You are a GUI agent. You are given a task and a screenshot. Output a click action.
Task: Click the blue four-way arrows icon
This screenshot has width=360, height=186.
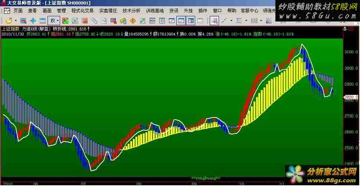[33, 21]
